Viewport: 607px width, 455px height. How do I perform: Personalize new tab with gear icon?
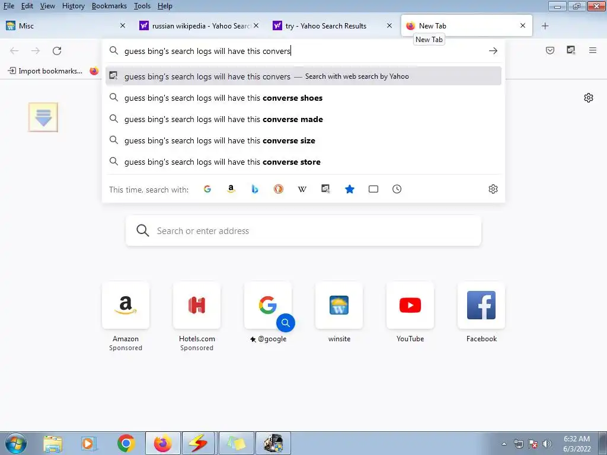[x=589, y=98]
